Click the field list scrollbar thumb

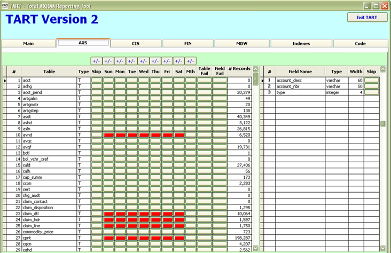coord(383,124)
